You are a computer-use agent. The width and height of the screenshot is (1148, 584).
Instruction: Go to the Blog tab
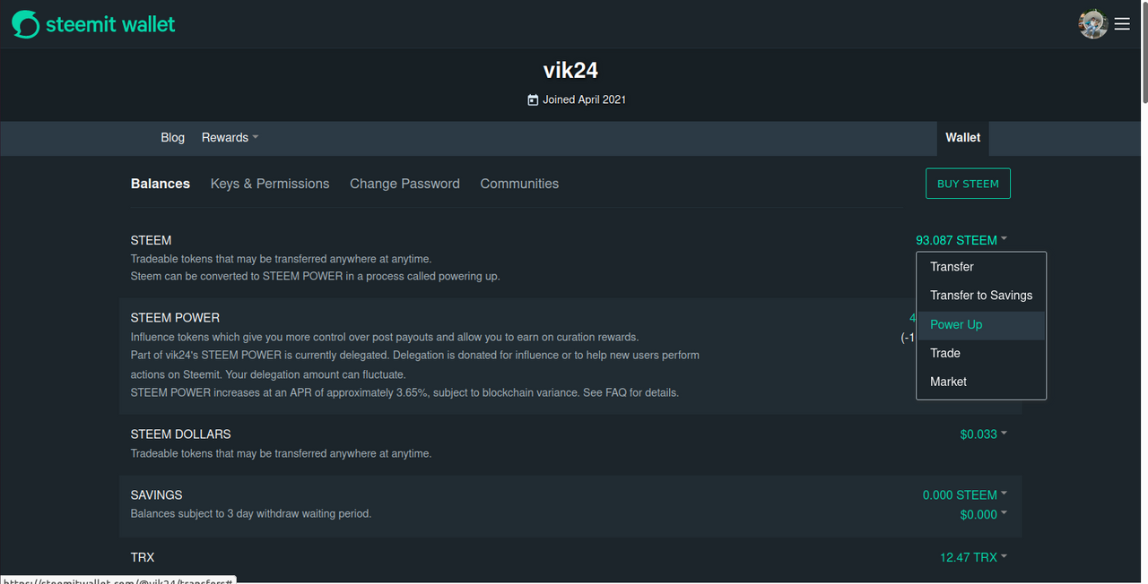[x=173, y=138]
